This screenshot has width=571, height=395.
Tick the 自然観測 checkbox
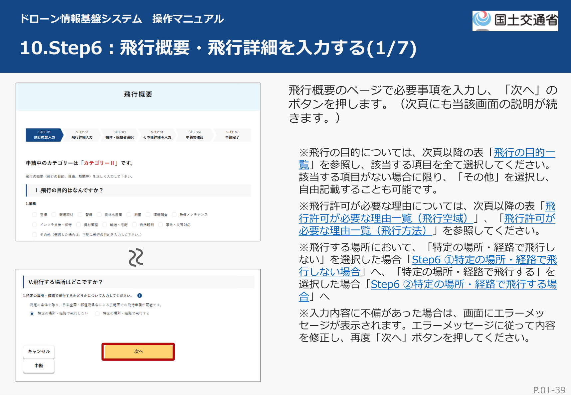tap(134, 225)
